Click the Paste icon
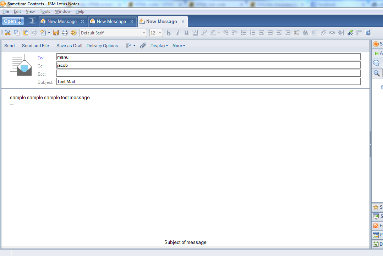 tap(25, 33)
